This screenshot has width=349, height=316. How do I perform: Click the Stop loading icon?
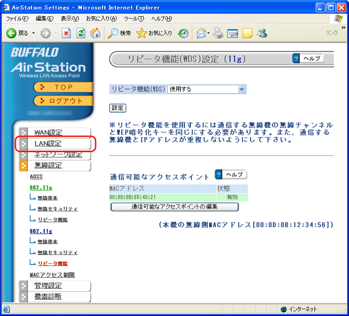66,33
